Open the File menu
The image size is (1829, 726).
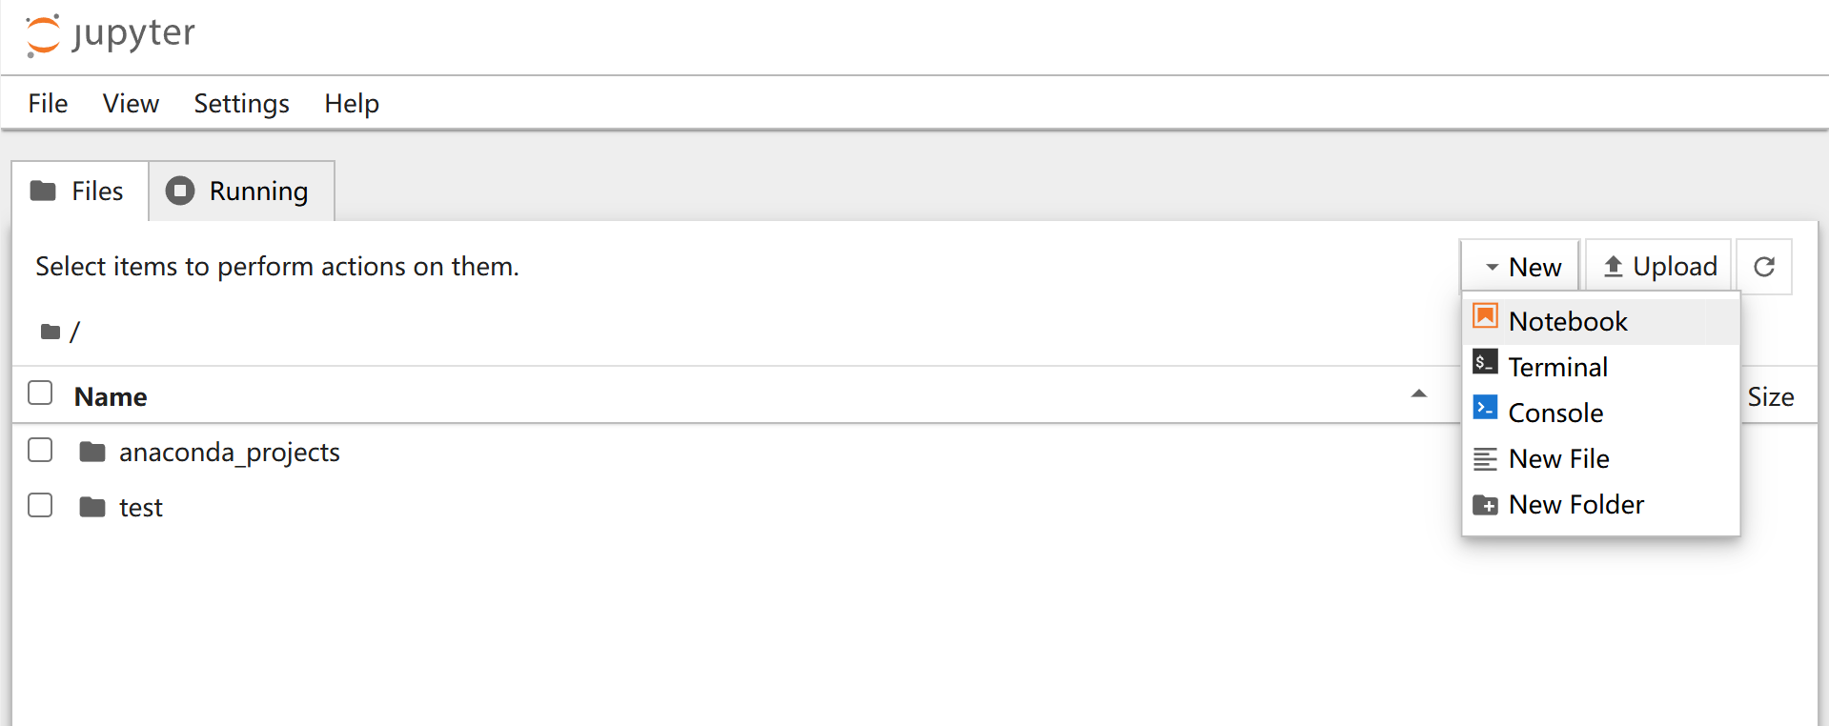click(48, 103)
